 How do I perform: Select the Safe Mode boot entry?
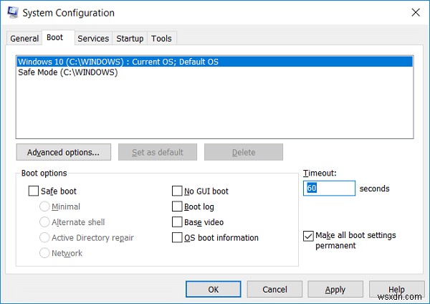68,72
